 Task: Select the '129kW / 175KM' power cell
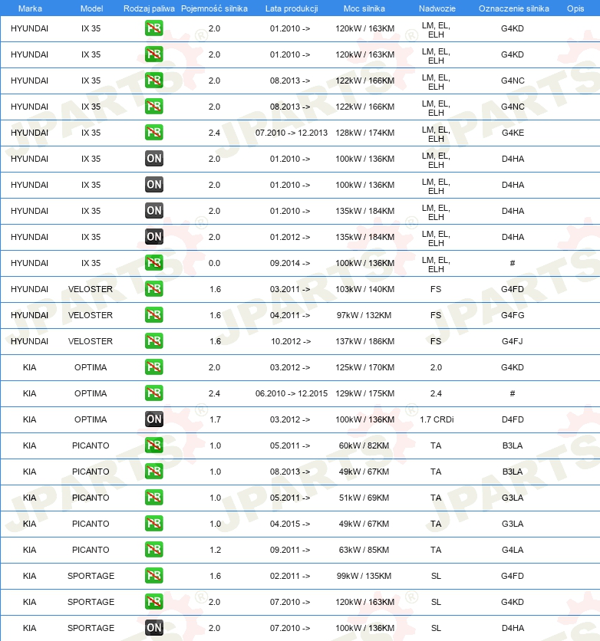tap(364, 393)
